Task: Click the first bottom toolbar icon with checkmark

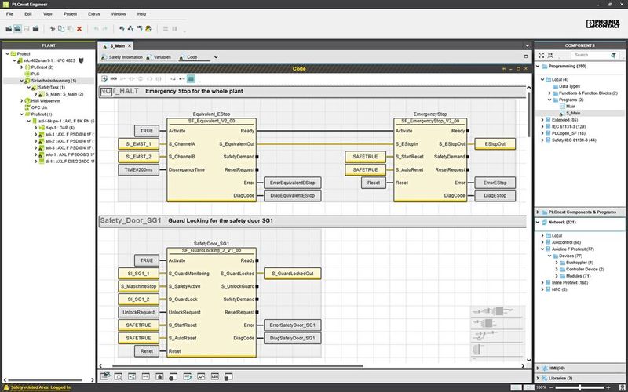Action: (105, 376)
